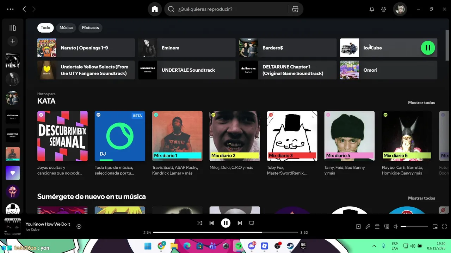The width and height of the screenshot is (451, 253).
Task: Go to the Spotify Home icon
Action: click(x=155, y=9)
